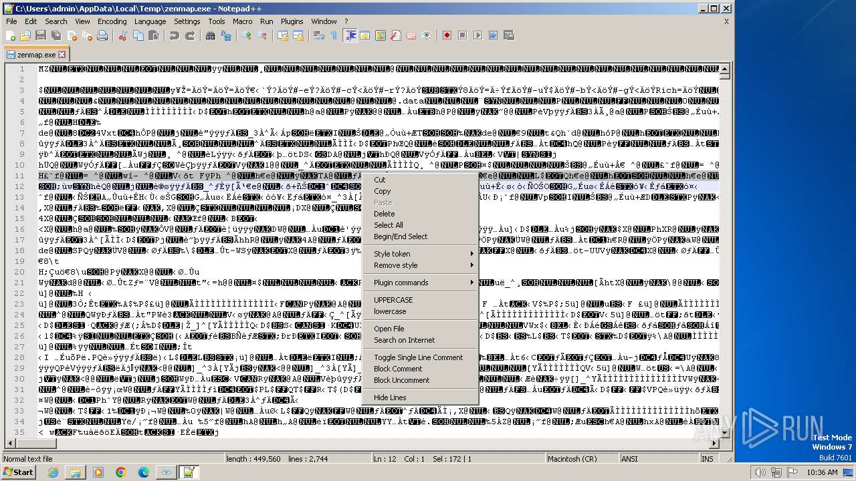Open the Settings menu
The image size is (856, 481).
(x=187, y=21)
